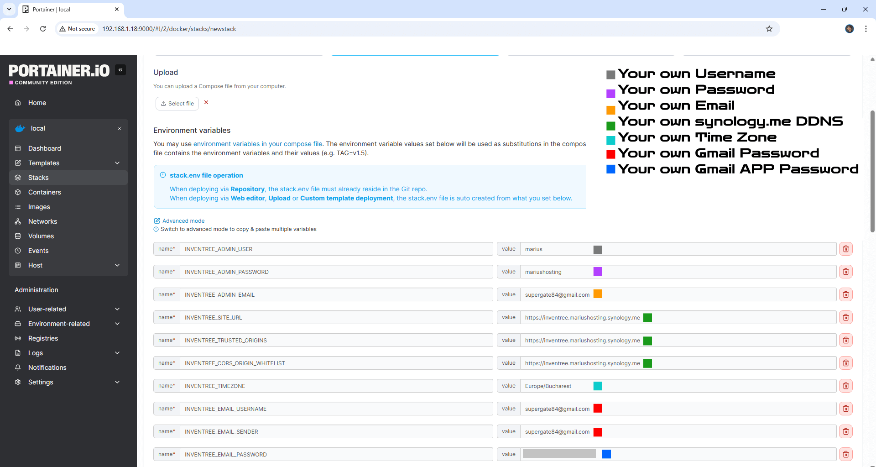876x467 pixels.
Task: Expand the Settings menu chevron
Action: 117,382
